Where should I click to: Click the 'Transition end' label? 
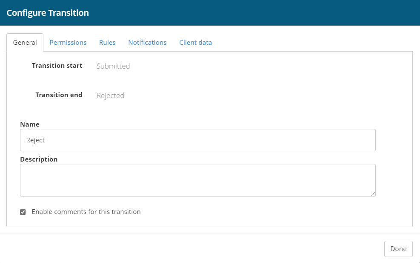[x=59, y=95]
